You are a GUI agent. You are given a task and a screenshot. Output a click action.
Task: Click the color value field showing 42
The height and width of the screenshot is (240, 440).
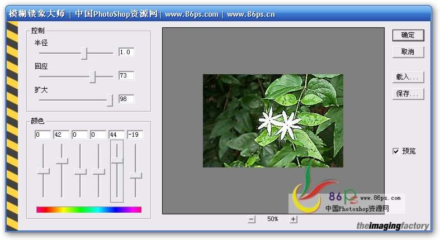click(x=61, y=135)
